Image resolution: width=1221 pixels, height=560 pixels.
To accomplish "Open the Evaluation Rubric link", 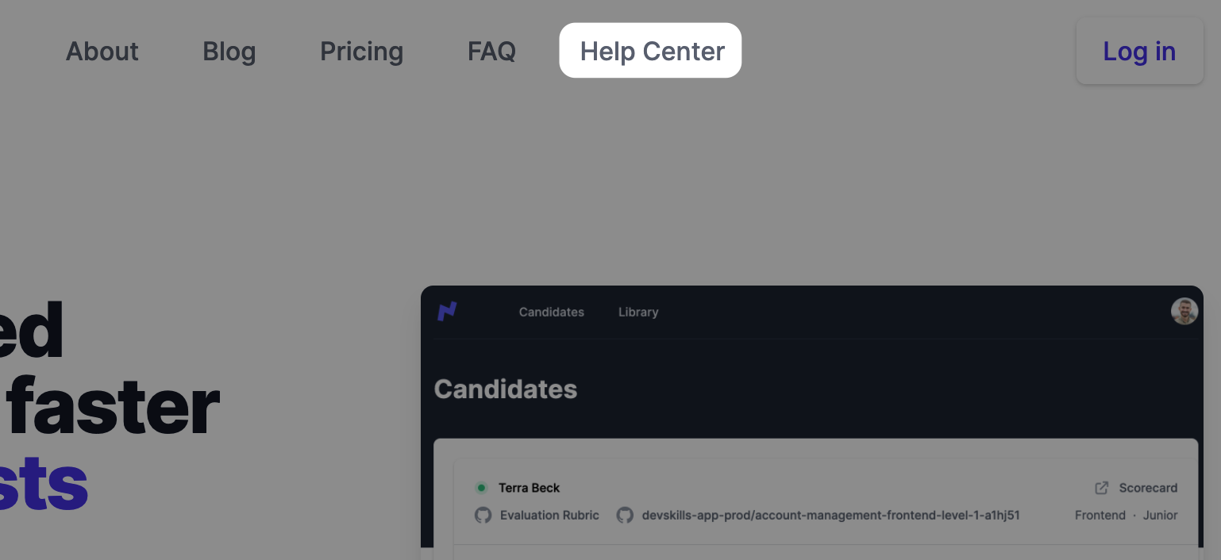I will (x=549, y=516).
